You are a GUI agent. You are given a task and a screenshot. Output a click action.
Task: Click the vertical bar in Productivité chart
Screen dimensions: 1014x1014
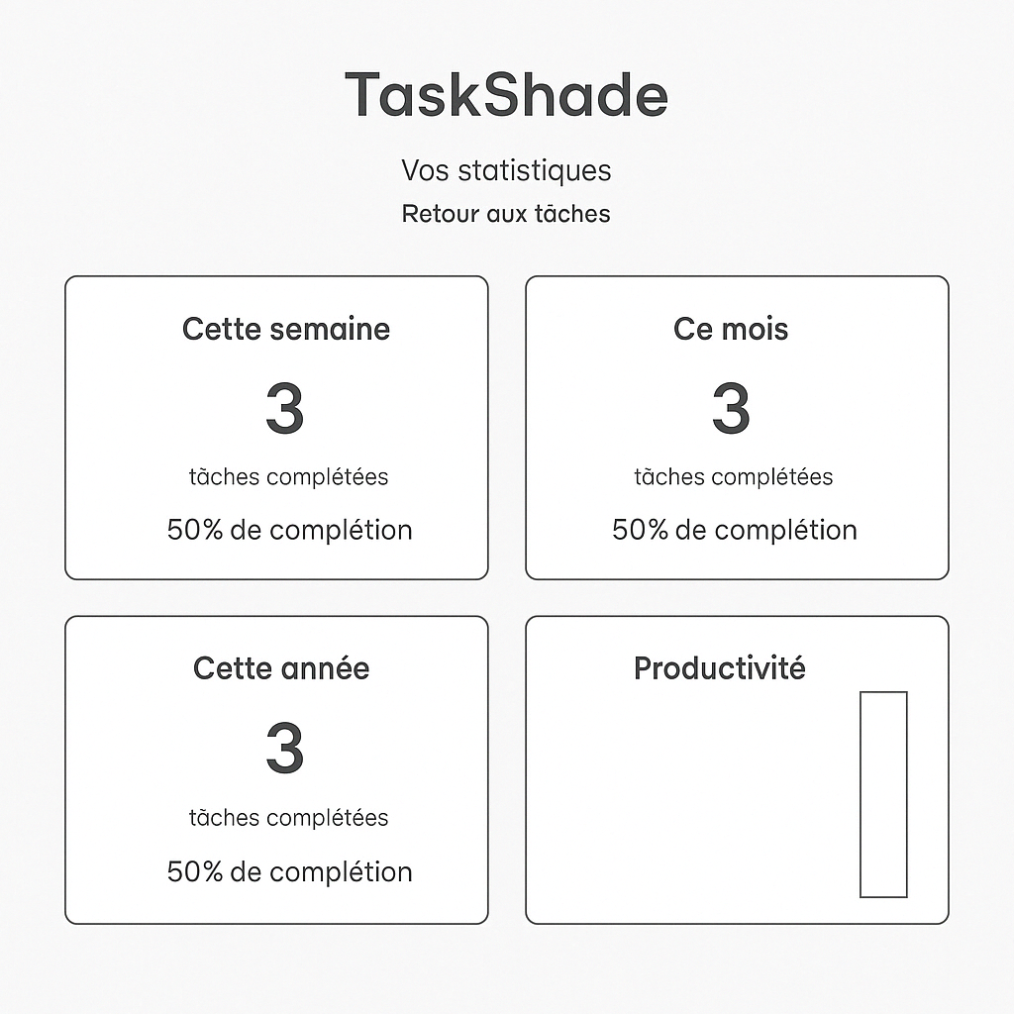(x=883, y=792)
